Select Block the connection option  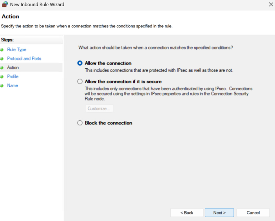80,123
